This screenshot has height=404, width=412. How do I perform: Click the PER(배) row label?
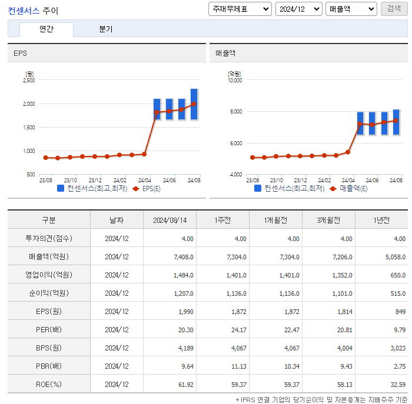point(49,329)
